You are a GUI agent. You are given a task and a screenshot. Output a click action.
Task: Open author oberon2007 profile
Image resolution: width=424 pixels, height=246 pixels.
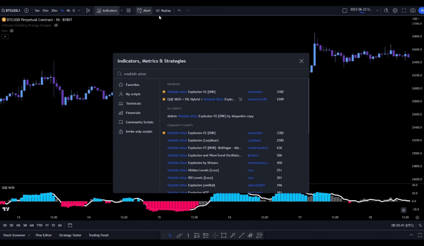point(256,185)
